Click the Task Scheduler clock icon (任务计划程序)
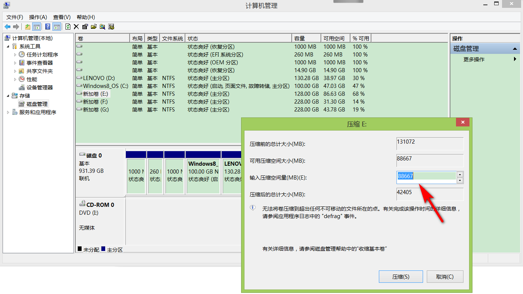Image resolution: width=523 pixels, height=294 pixels. coord(22,55)
